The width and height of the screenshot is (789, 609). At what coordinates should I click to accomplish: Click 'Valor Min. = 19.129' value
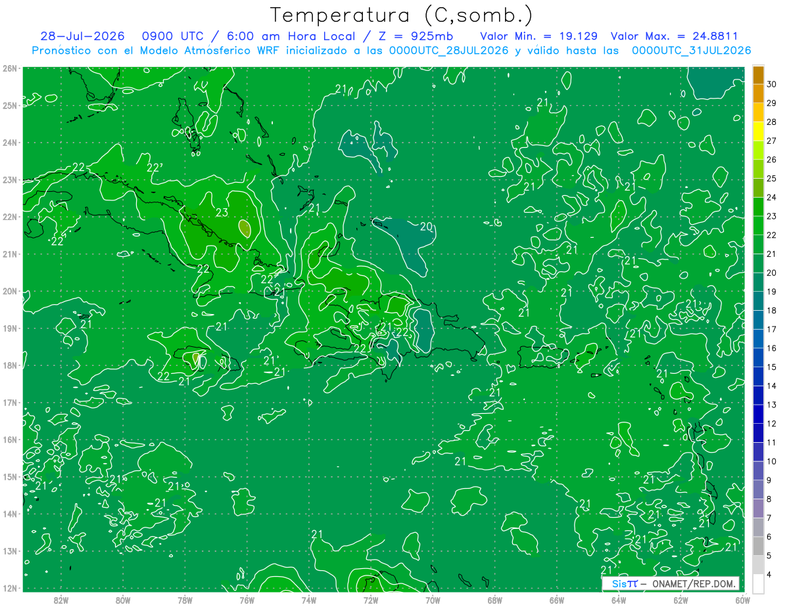(538, 36)
